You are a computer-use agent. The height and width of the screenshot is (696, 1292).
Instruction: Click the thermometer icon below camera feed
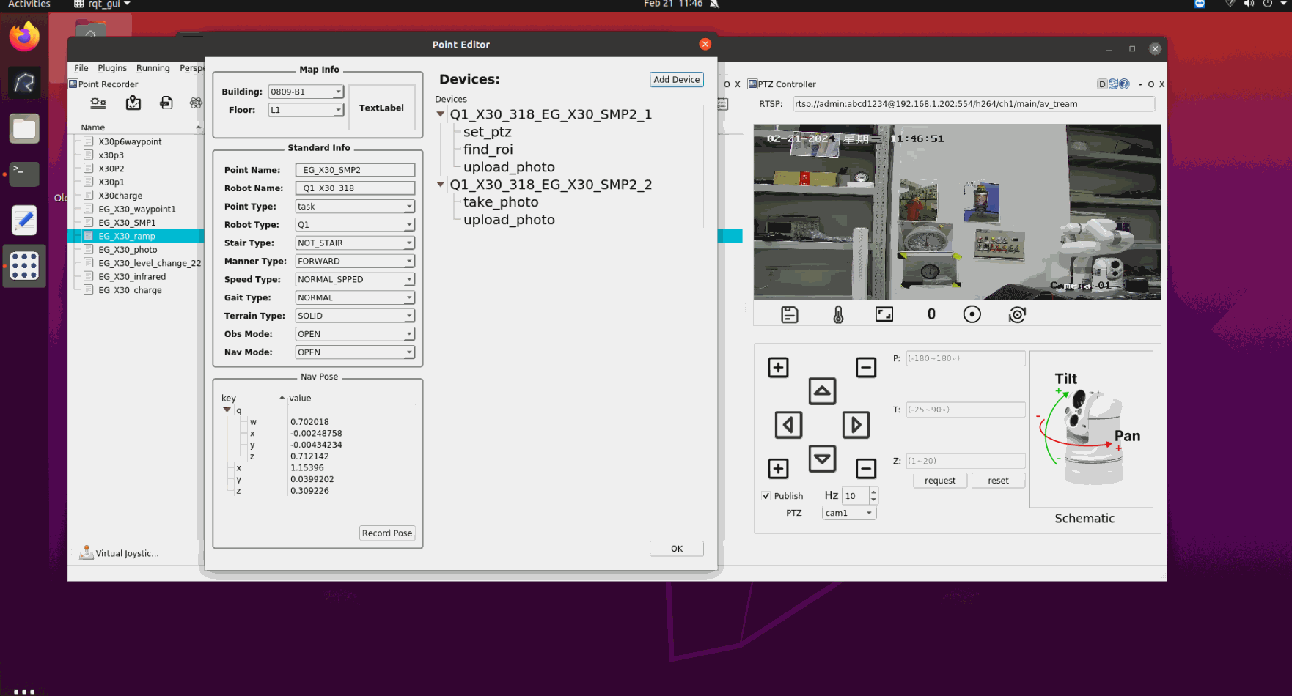click(838, 315)
